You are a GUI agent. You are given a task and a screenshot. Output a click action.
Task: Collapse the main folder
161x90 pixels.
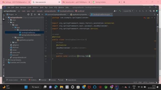point(11,25)
